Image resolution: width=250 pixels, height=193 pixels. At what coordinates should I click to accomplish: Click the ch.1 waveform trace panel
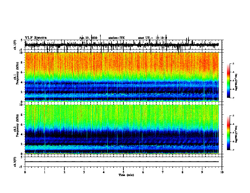click(x=123, y=45)
